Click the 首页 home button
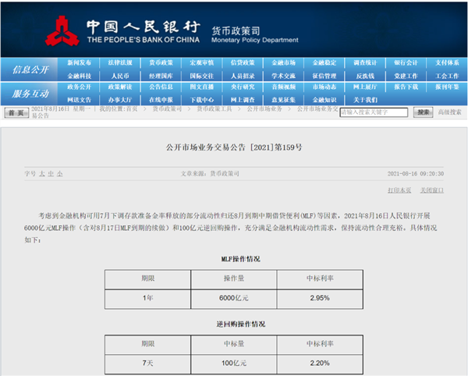This screenshot has width=468, height=376. 14,112
